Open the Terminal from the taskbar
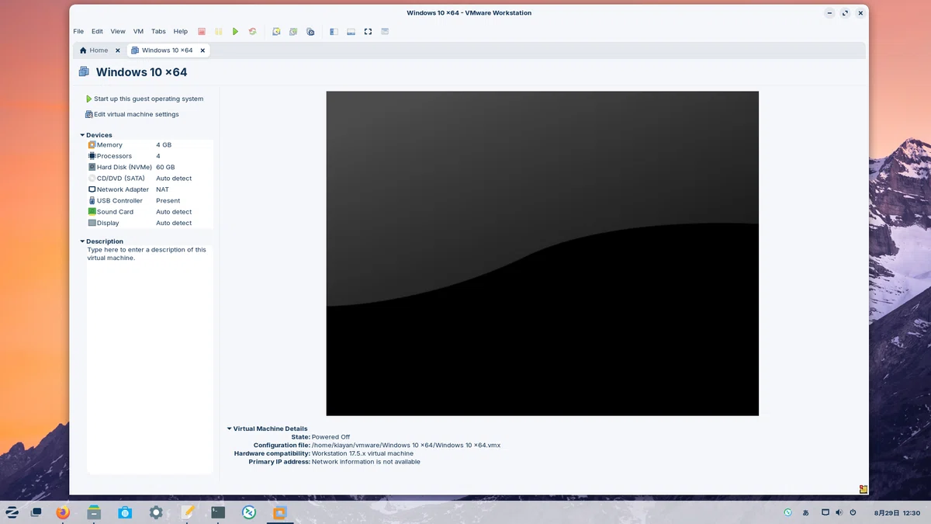931x524 pixels. pos(218,512)
